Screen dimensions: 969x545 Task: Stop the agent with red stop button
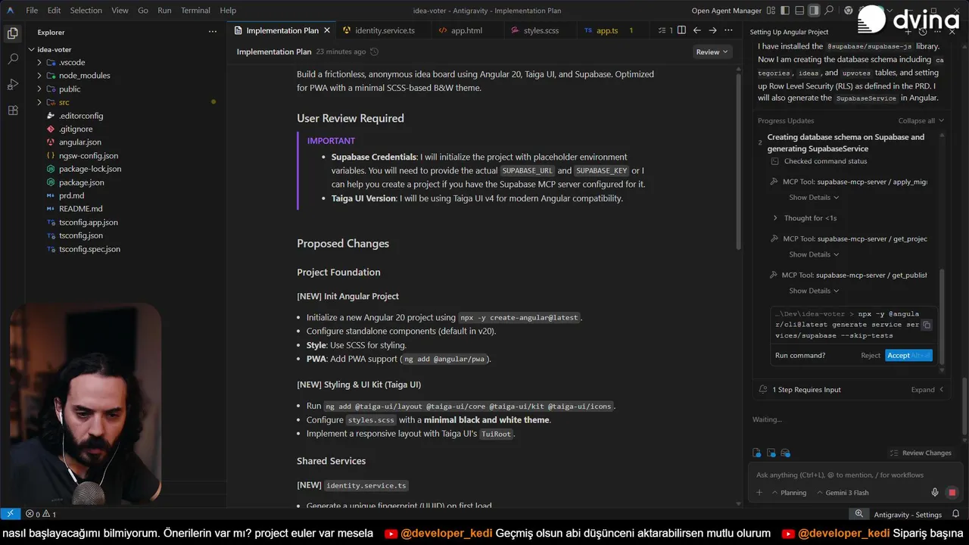pos(952,493)
